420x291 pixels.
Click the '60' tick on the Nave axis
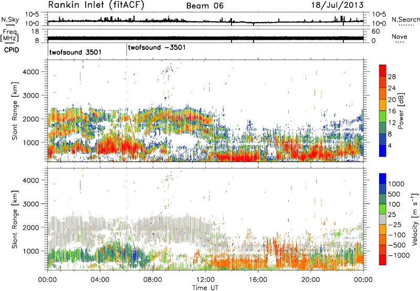(x=375, y=32)
